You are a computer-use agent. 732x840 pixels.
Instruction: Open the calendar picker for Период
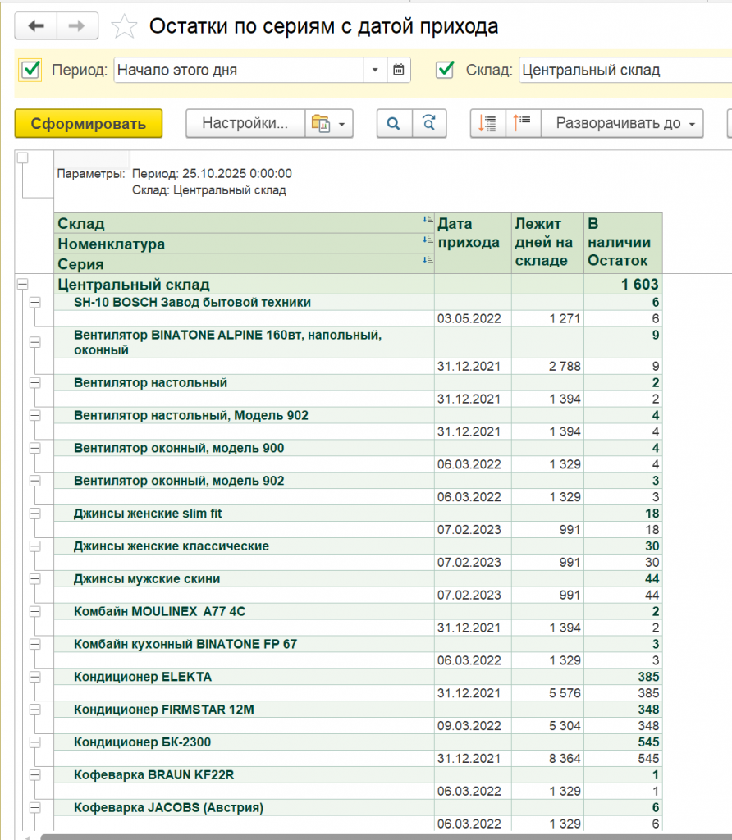click(398, 71)
